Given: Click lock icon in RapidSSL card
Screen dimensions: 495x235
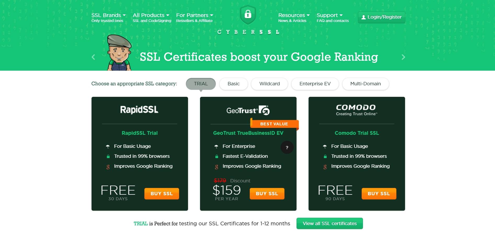Looking at the screenshot, I should pyautogui.click(x=108, y=156).
